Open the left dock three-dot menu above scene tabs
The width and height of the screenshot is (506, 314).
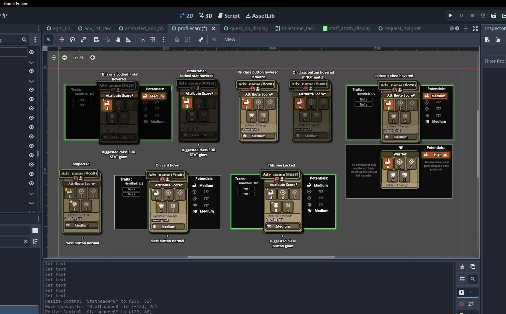(38, 28)
